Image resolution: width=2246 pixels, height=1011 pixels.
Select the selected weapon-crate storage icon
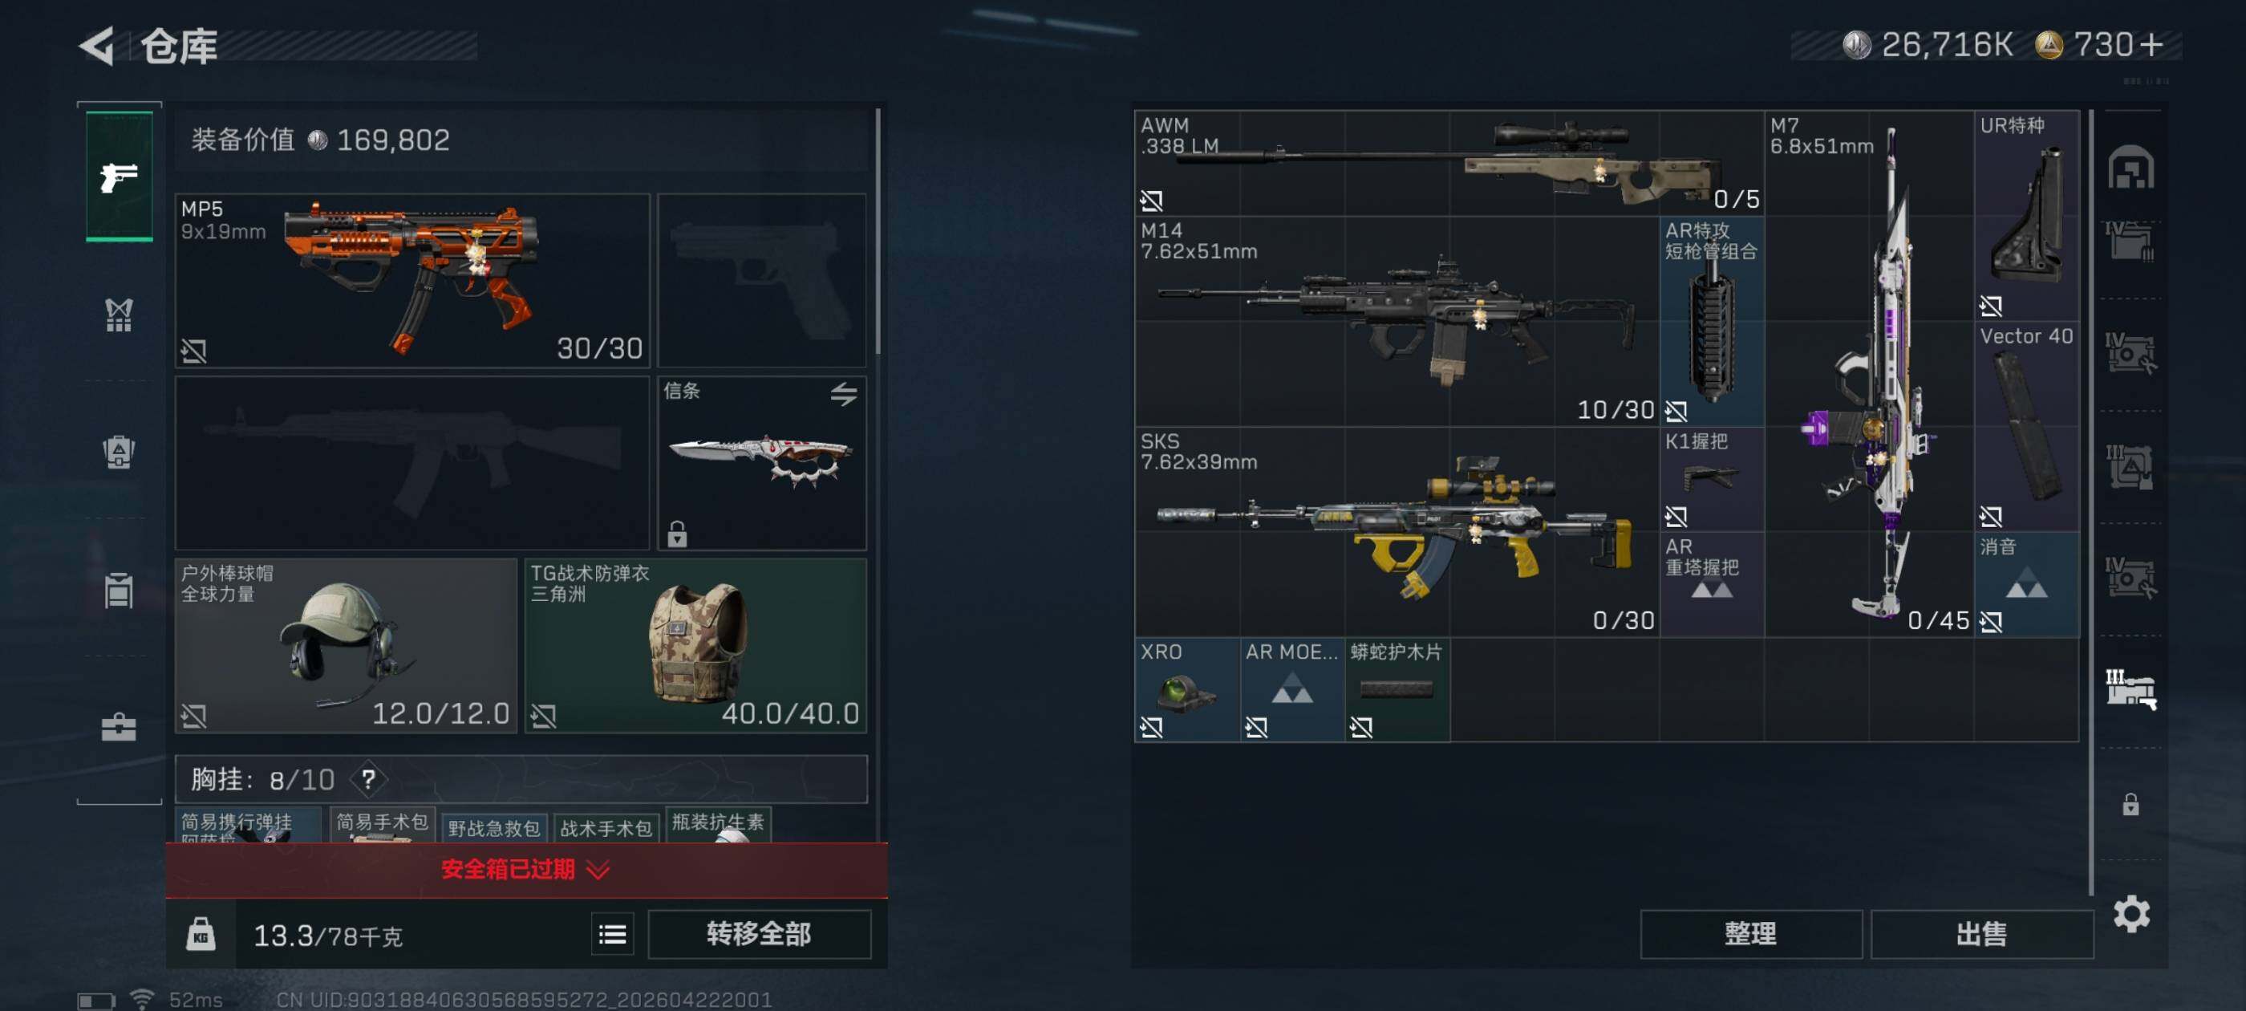(x=2130, y=689)
